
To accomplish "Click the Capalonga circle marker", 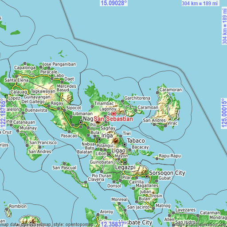I will [x=25, y=63].
